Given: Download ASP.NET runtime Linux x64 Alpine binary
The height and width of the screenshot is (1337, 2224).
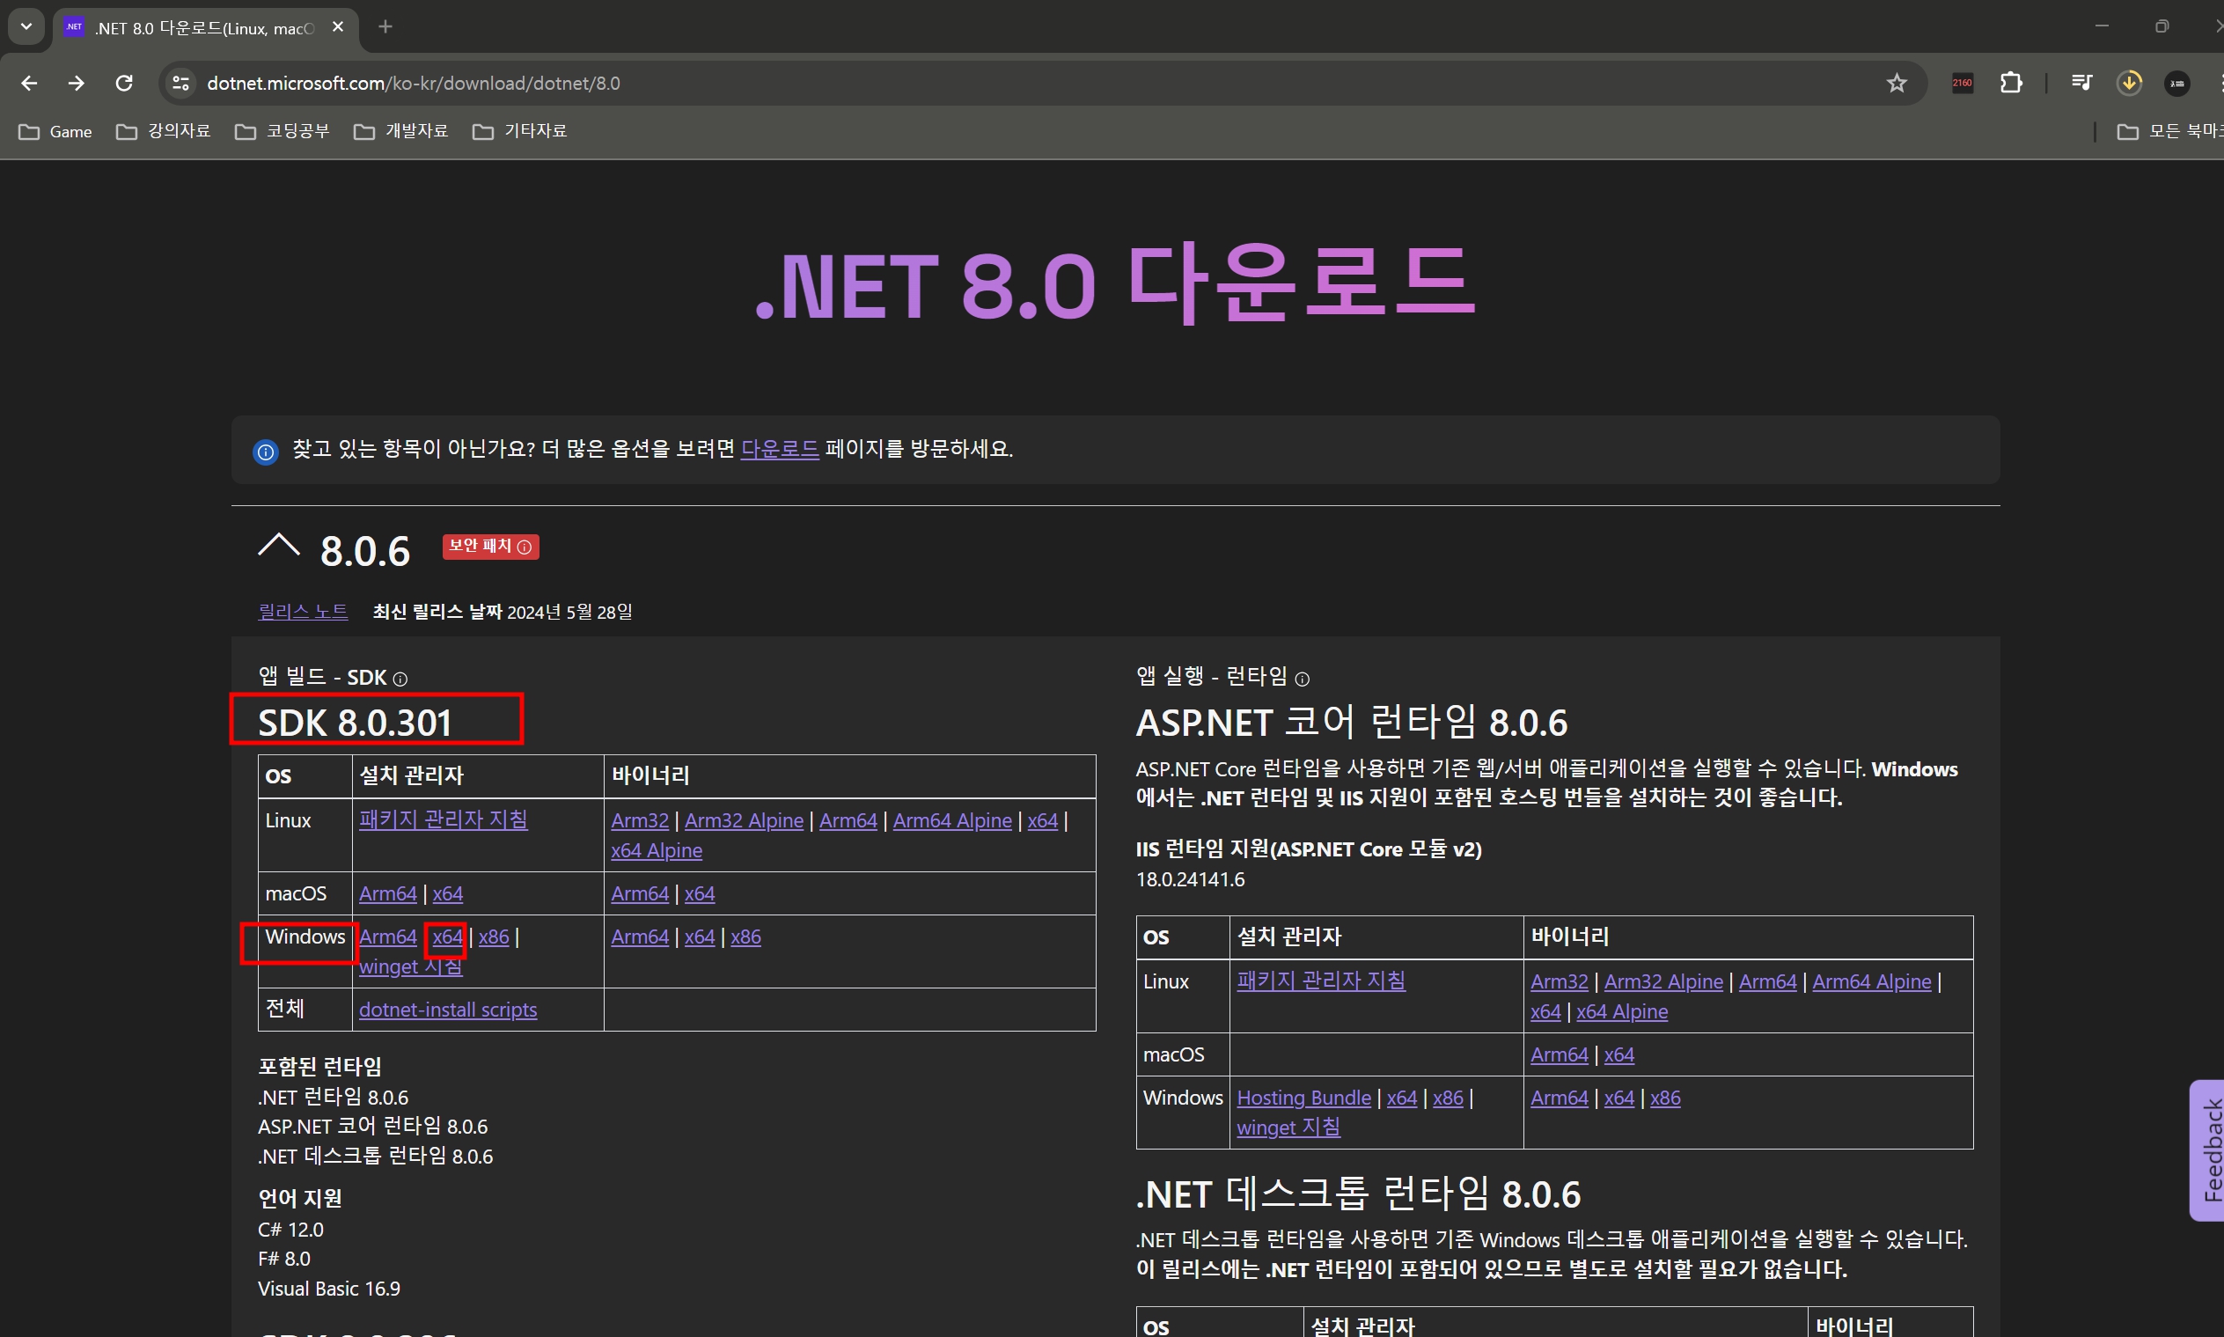Looking at the screenshot, I should [x=1621, y=1011].
